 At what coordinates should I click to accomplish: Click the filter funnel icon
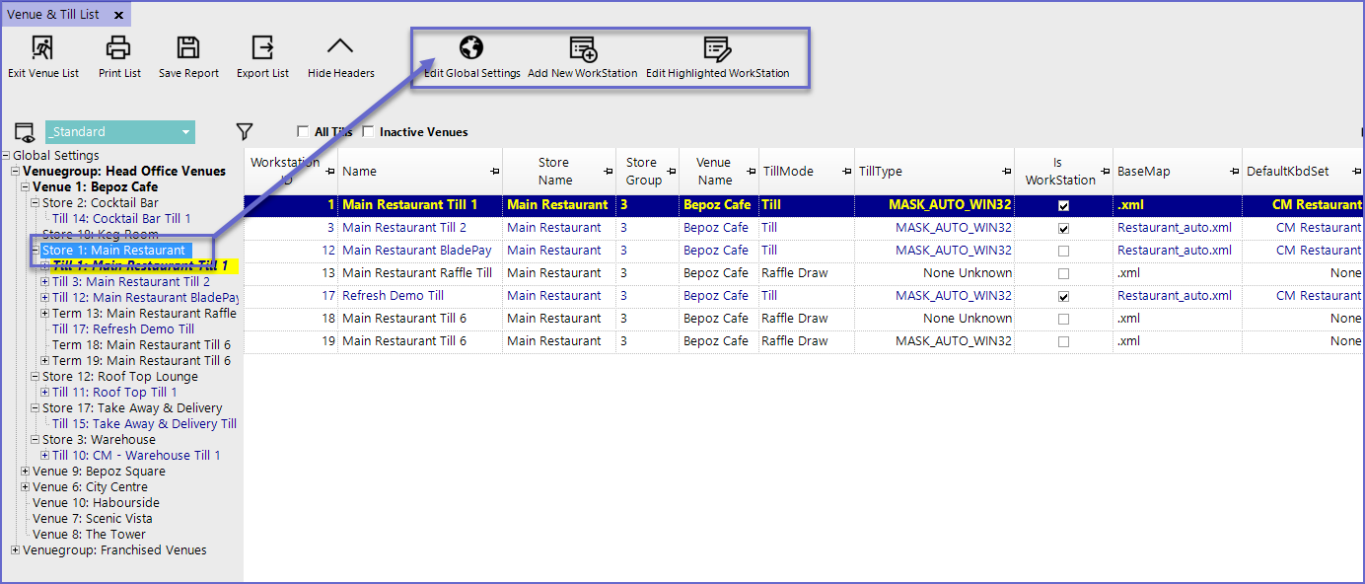click(x=245, y=131)
